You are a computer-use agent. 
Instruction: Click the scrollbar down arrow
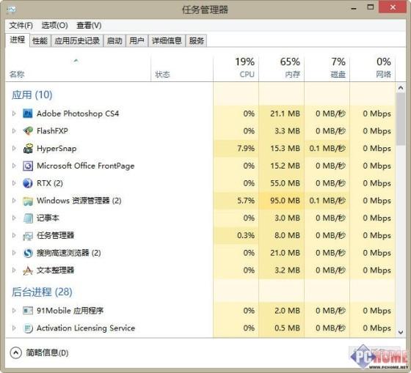[401, 332]
